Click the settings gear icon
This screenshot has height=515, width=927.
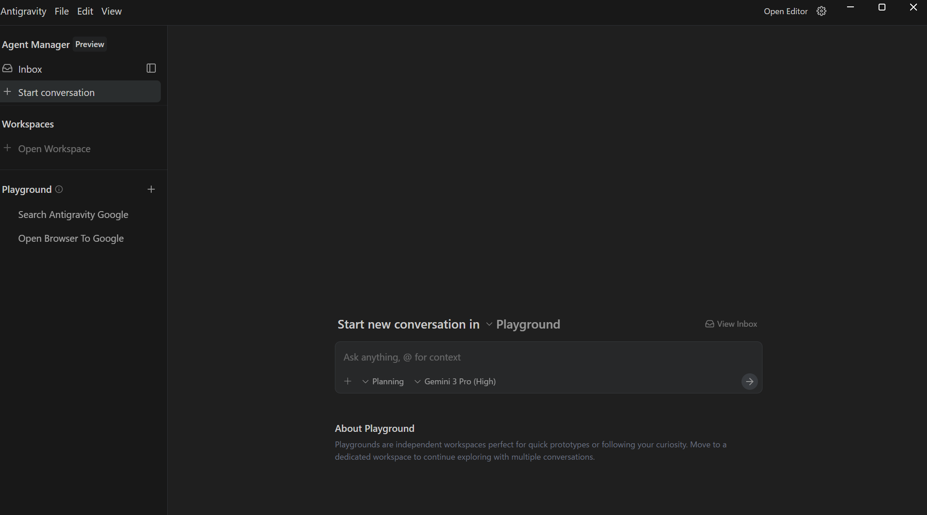click(821, 11)
